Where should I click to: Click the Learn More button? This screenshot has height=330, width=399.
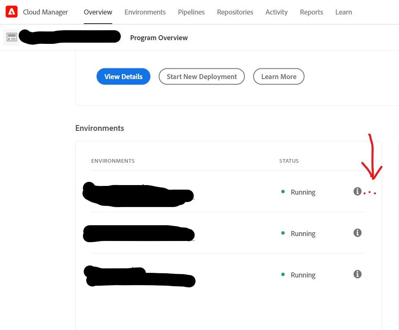278,77
